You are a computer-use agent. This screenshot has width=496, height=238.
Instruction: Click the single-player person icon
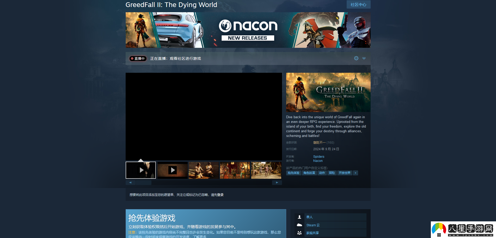click(299, 217)
